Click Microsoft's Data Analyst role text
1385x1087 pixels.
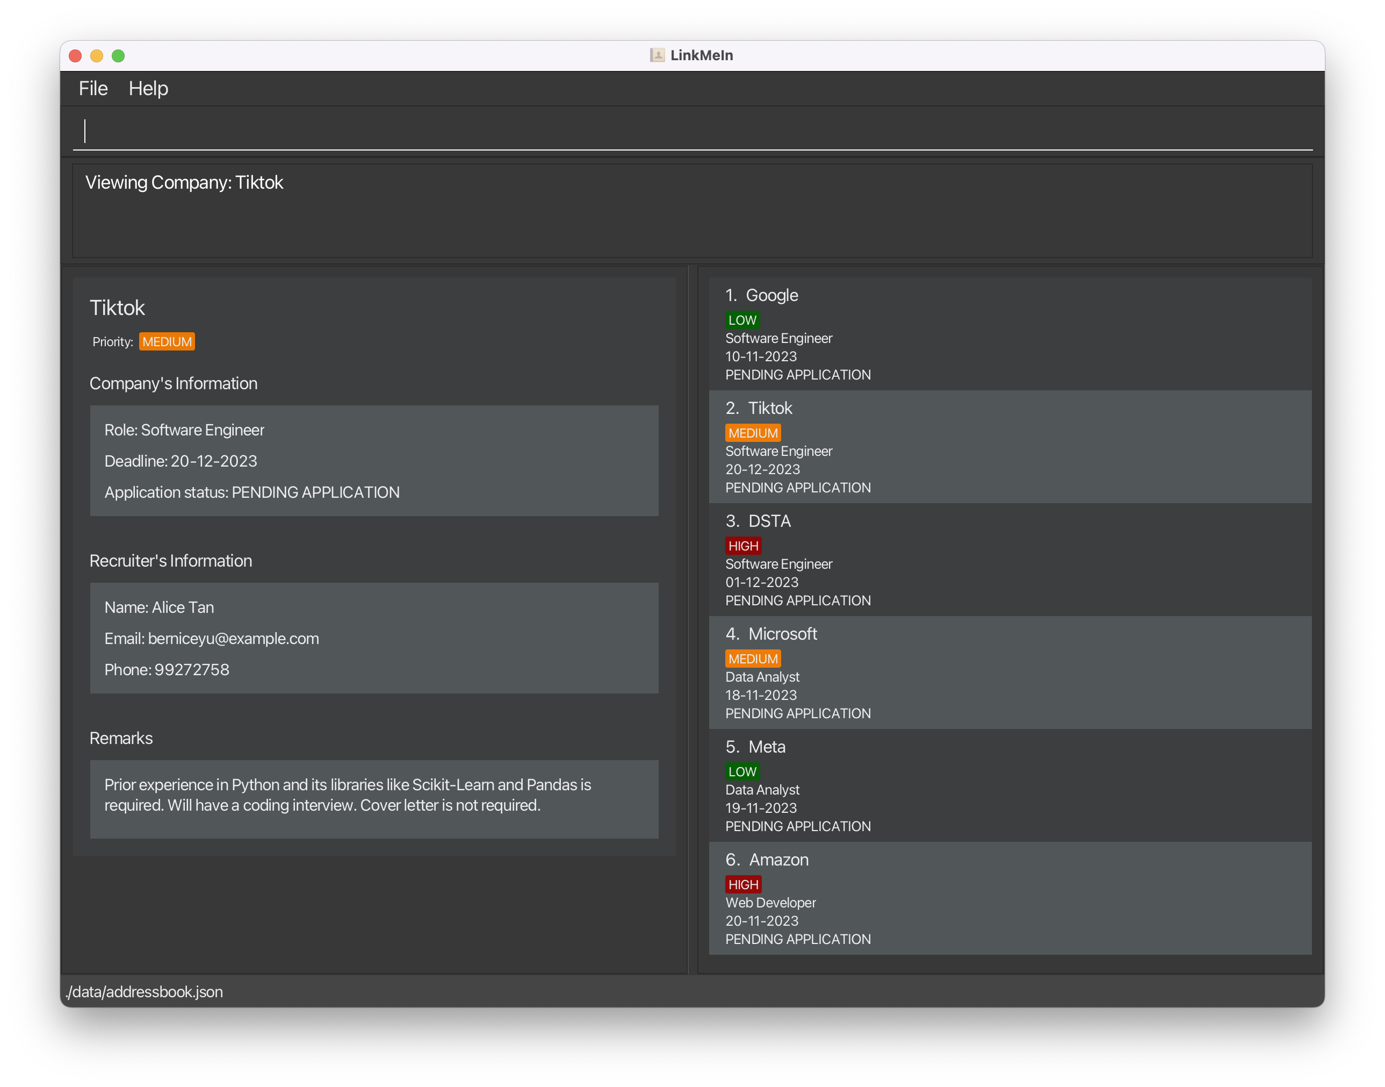coord(762,678)
